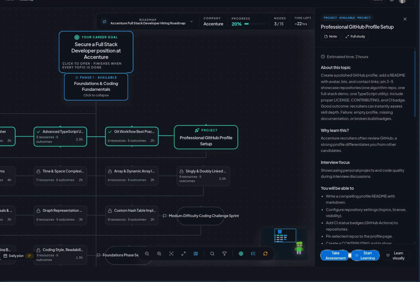Select the locked Graph Representation node

pos(60,215)
